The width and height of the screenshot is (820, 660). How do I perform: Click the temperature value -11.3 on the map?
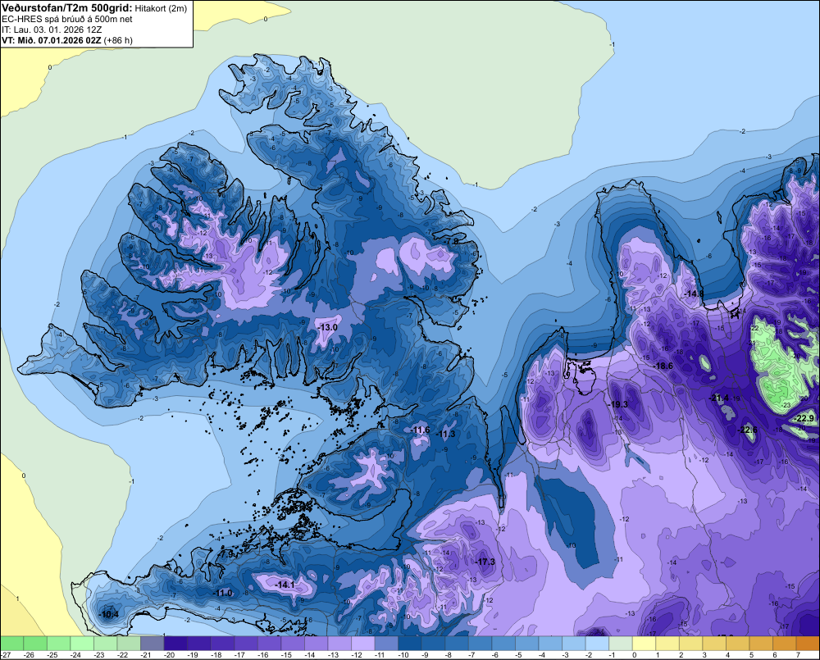445,434
